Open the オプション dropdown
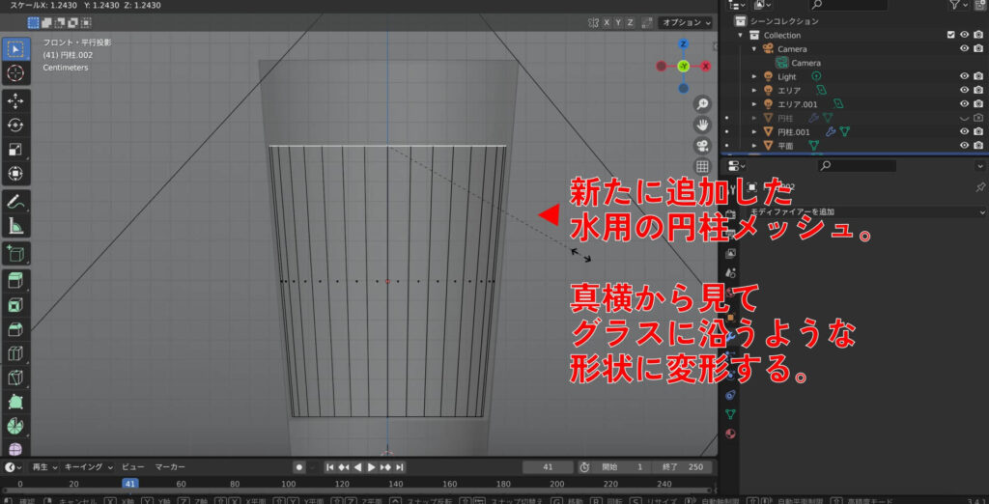This screenshot has height=504, width=989. (686, 22)
